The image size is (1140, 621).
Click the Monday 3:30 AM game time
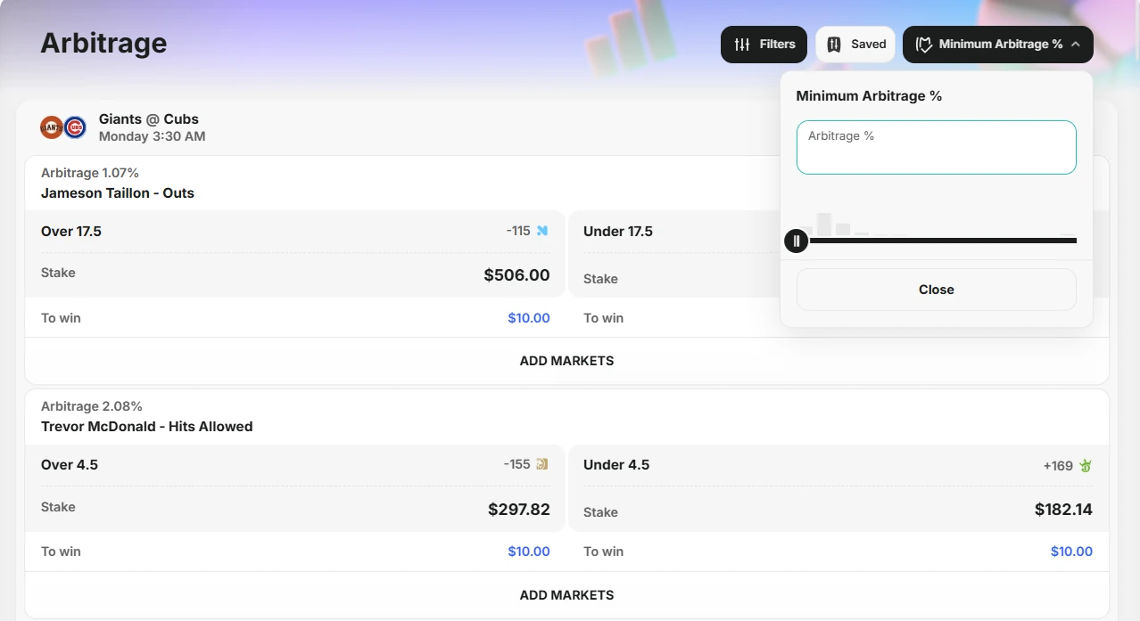point(153,136)
